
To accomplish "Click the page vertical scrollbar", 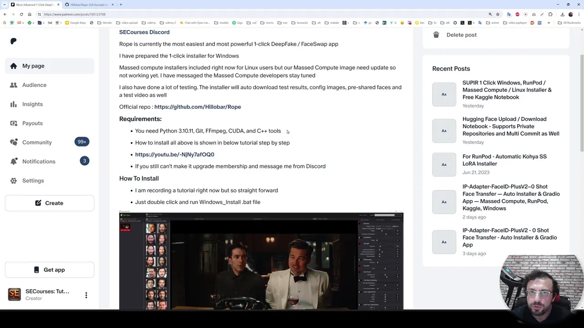I will (582, 102).
